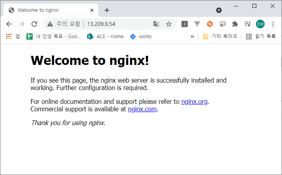This screenshot has height=175, width=282.
Task: Open the green profile avatar
Action: click(x=260, y=24)
